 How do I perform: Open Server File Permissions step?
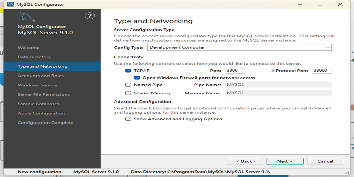(x=44, y=95)
